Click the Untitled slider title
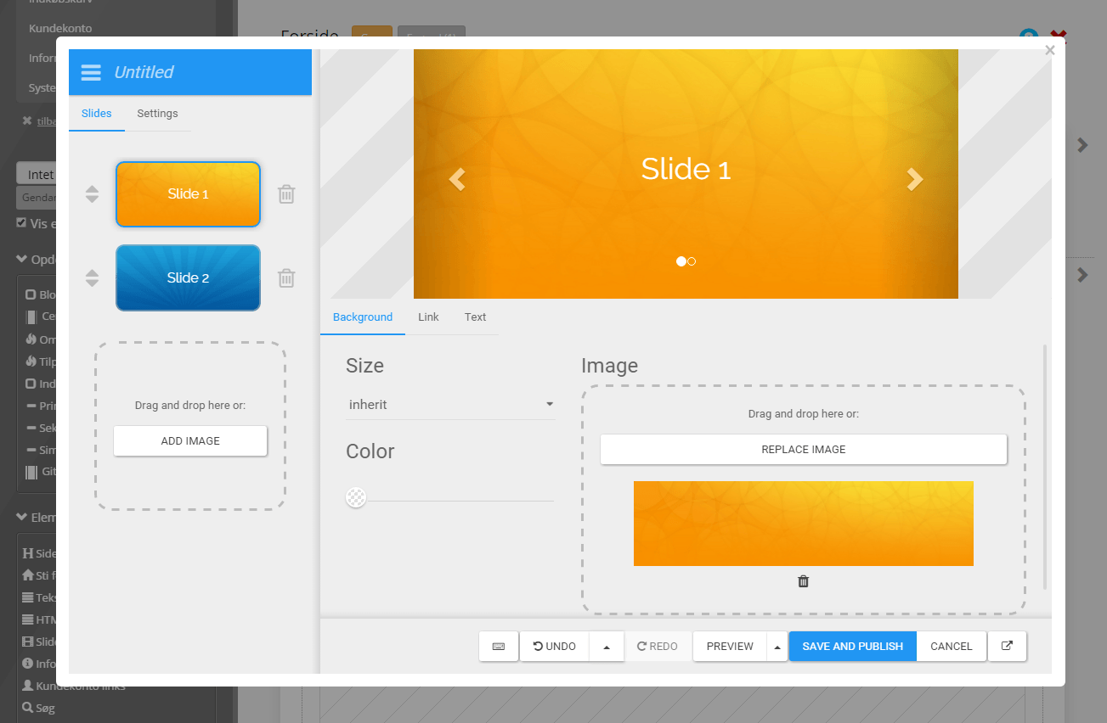The image size is (1107, 723). pos(144,72)
